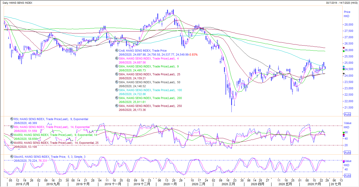This screenshot has width=359, height=187.
Task: Click the '2020 六月' month label on the time axis
Action: (314, 184)
